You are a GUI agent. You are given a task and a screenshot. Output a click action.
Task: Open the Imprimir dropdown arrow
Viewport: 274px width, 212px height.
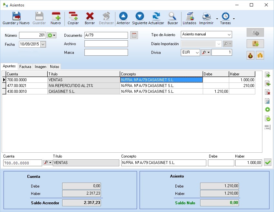point(217,19)
